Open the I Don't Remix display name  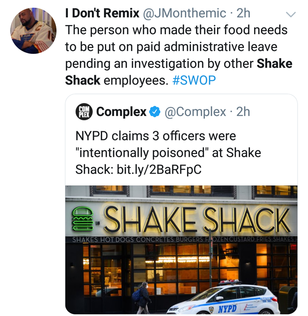click(102, 13)
